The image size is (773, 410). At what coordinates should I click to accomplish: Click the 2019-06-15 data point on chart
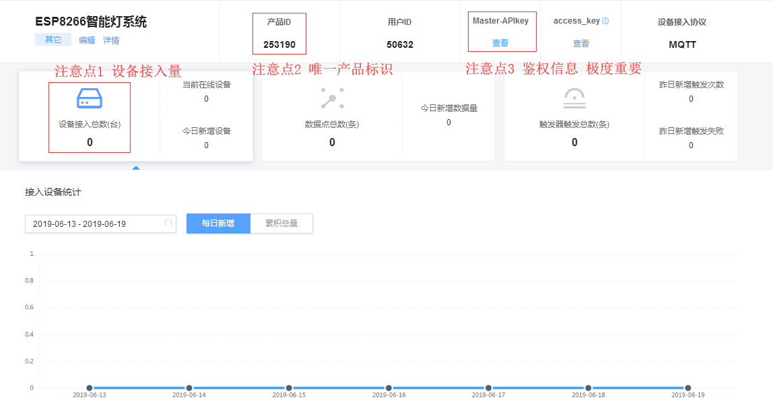[x=289, y=388]
